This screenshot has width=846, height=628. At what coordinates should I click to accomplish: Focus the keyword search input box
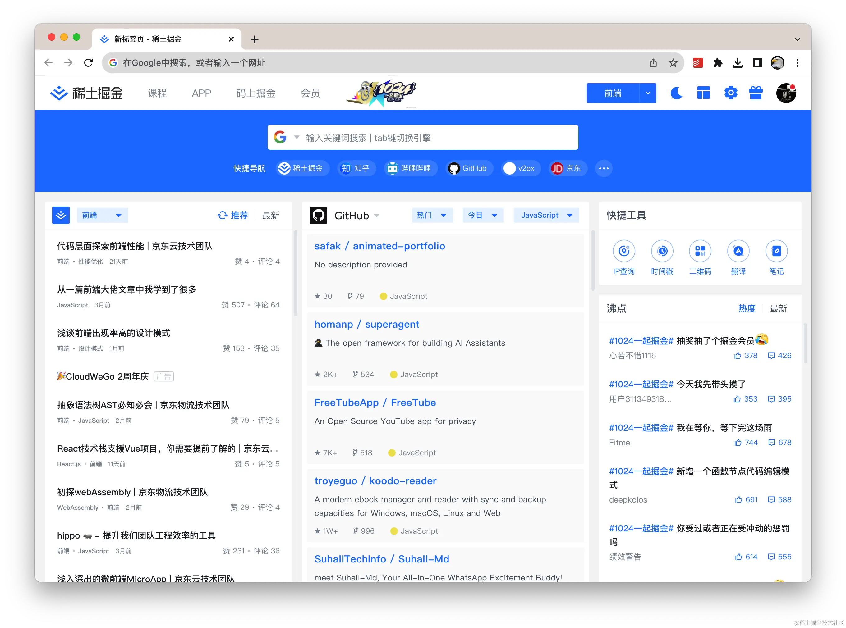coord(438,138)
